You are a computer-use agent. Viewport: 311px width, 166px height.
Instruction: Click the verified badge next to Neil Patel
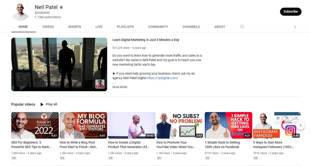pyautogui.click(x=61, y=8)
